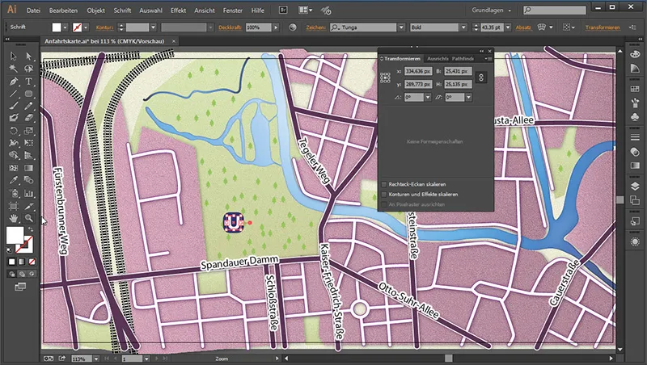Screen dimensions: 647x365
Task: Select the Shape Builder tool
Action: click(13, 155)
